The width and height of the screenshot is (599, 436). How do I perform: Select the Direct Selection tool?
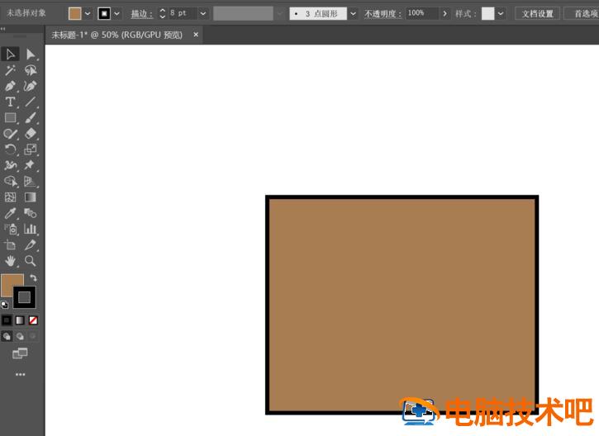(31, 54)
